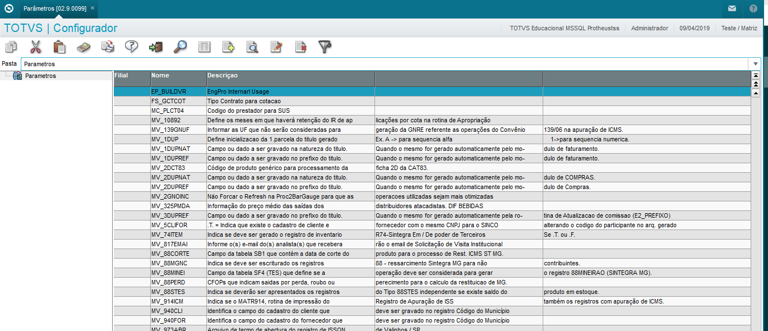Click the printer Print icon
768x331 pixels.
coord(108,47)
